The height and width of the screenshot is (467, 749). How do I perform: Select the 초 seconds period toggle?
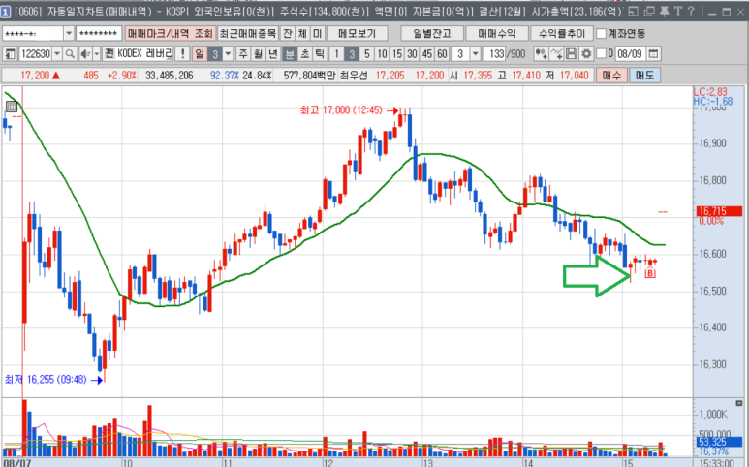click(305, 54)
